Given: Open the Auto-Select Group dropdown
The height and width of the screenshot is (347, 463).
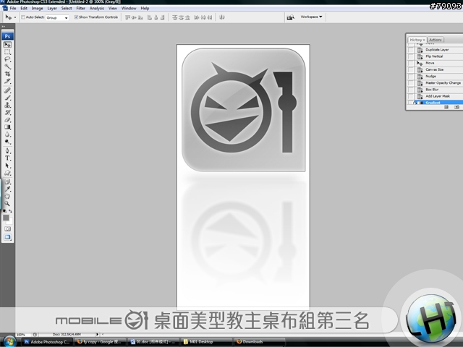Looking at the screenshot, I should tap(57, 17).
